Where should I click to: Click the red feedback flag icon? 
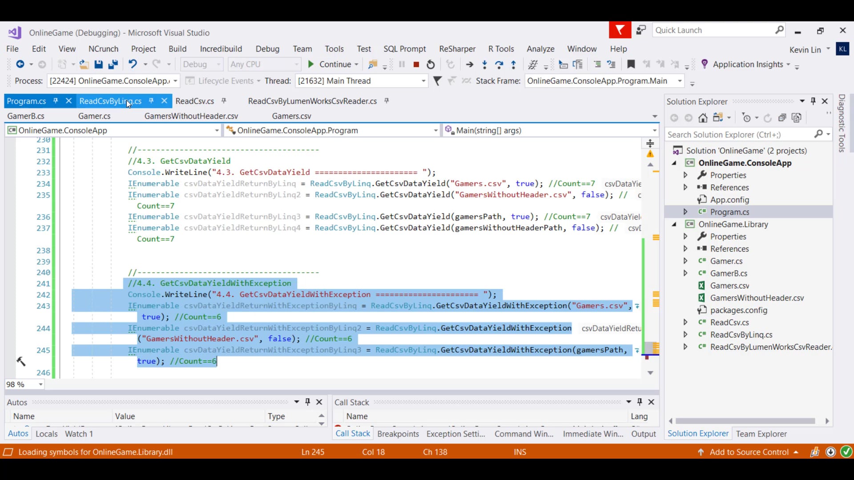pyautogui.click(x=620, y=30)
